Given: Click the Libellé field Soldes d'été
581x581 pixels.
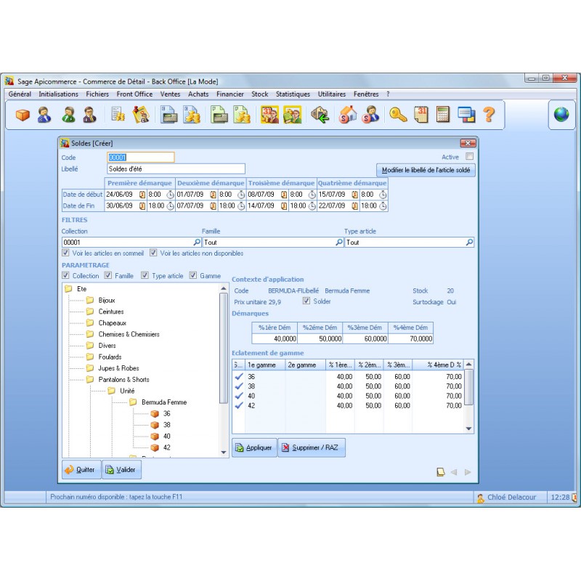Looking at the screenshot, I should click(176, 169).
